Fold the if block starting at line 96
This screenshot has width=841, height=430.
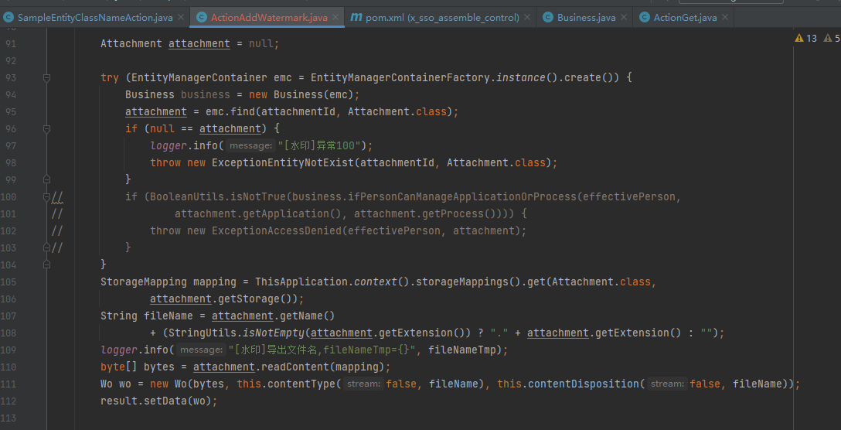click(x=47, y=129)
